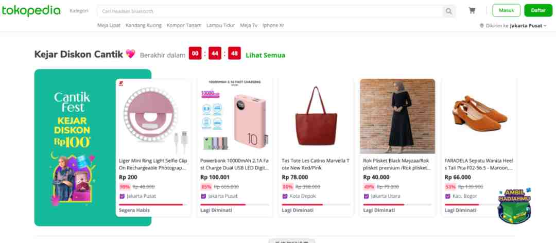Click the purple badge beside Kota Depok
Screen dimensions: 556x243
pos(285,196)
